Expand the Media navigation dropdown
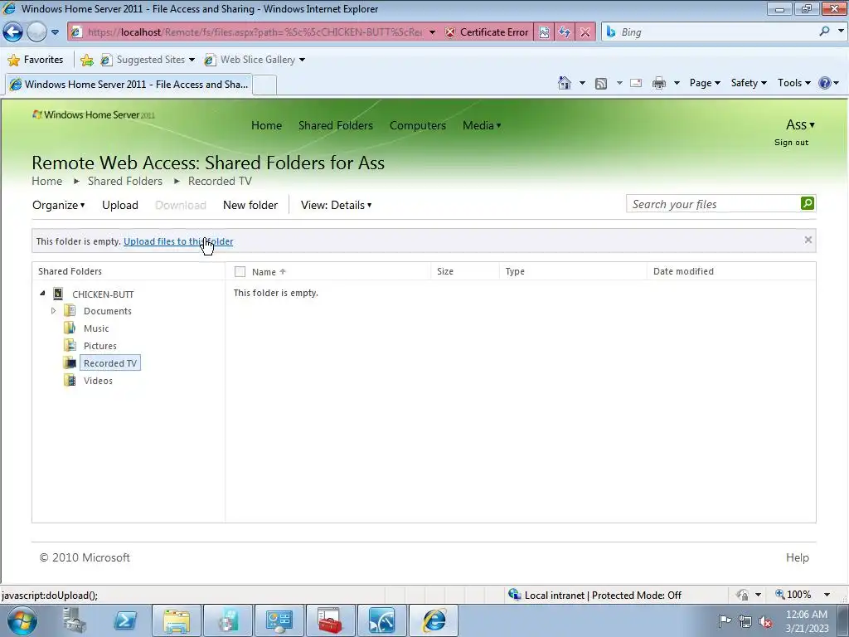 pos(482,125)
